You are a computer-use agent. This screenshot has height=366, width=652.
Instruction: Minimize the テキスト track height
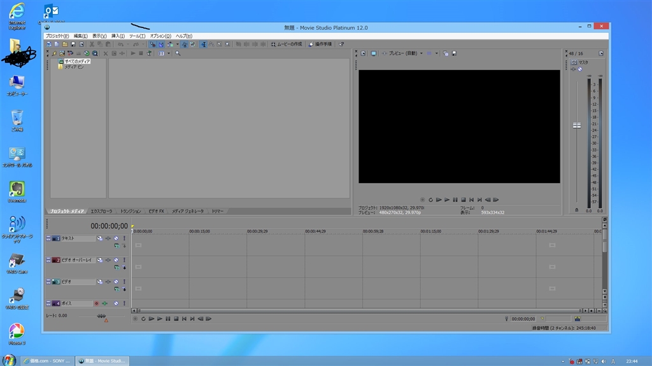click(48, 238)
